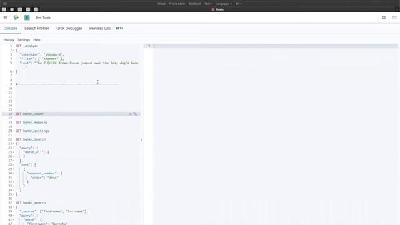
Task: Open the Grok Debugger tab
Action: tap(69, 29)
